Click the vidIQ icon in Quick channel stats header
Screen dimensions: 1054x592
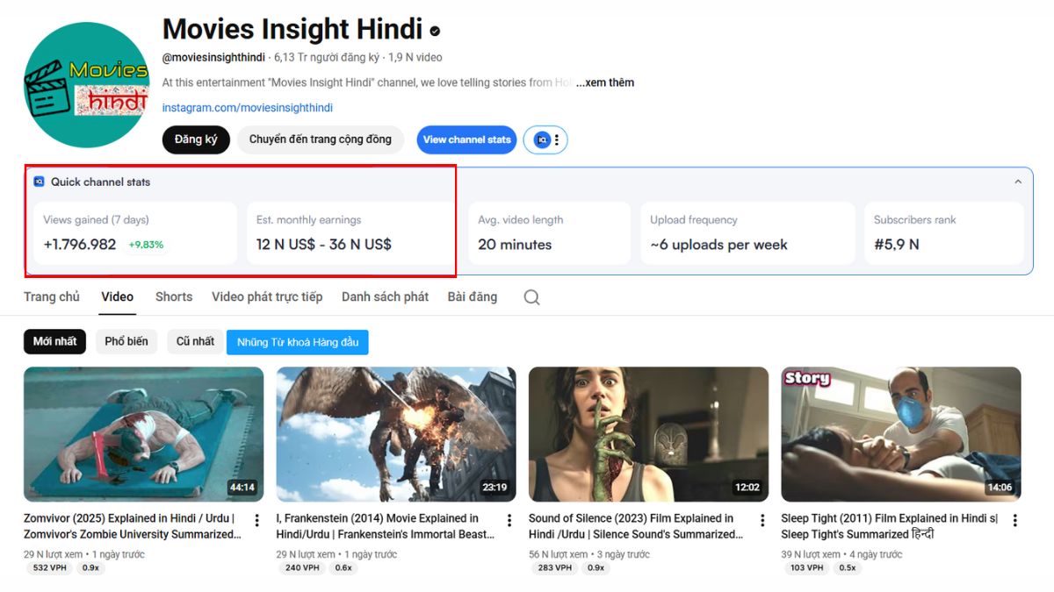39,182
